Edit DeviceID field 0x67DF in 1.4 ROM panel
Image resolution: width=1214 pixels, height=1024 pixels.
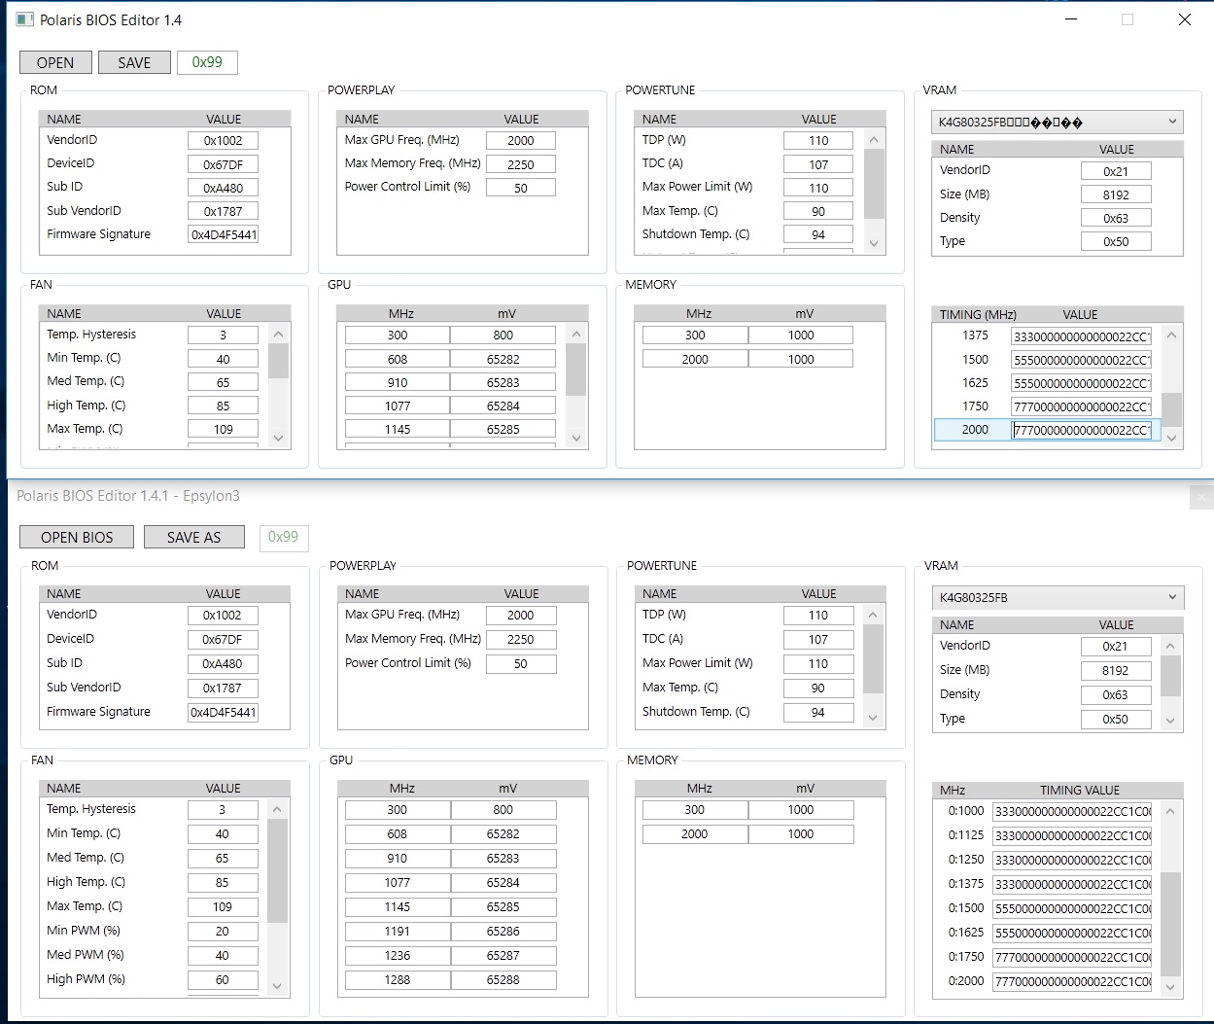coord(223,164)
